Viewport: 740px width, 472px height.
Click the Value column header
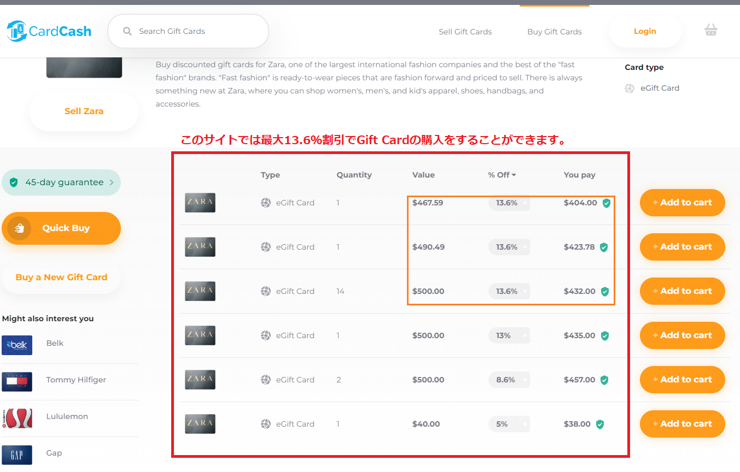tap(423, 175)
